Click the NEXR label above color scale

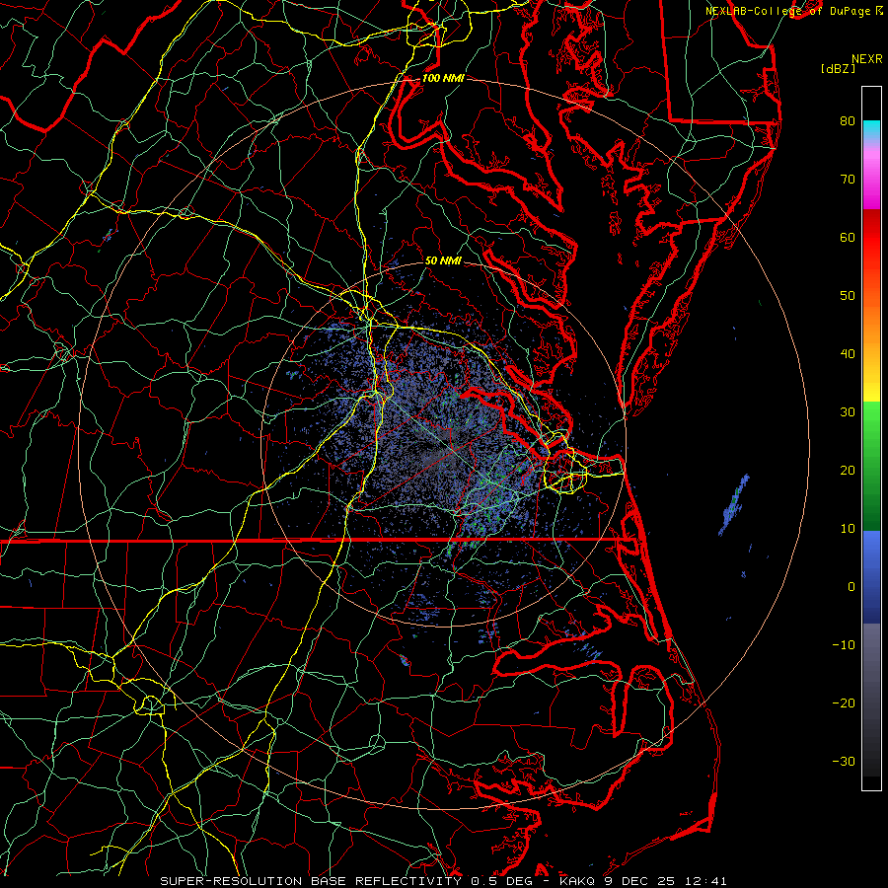tap(866, 59)
